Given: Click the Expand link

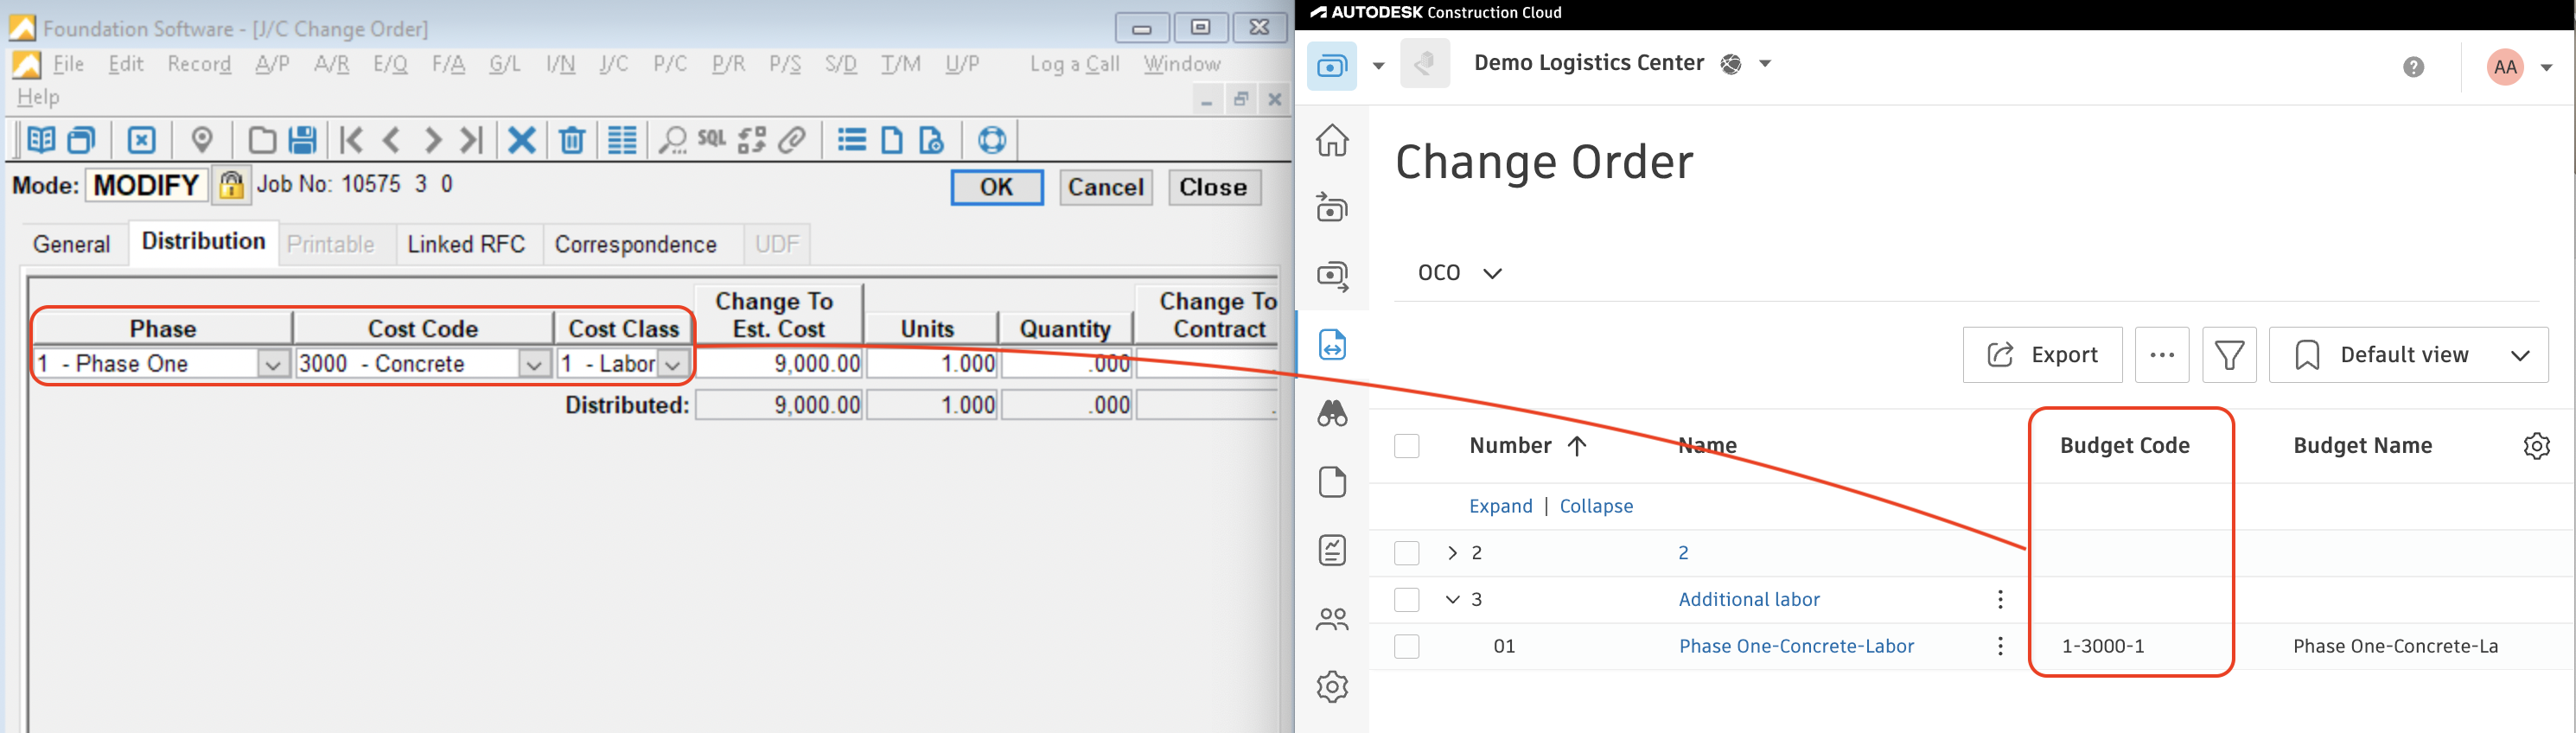Looking at the screenshot, I should [1500, 506].
